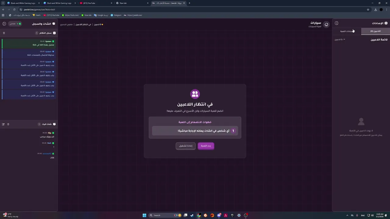Click the بدء اللعبة start game button

pos(206,146)
